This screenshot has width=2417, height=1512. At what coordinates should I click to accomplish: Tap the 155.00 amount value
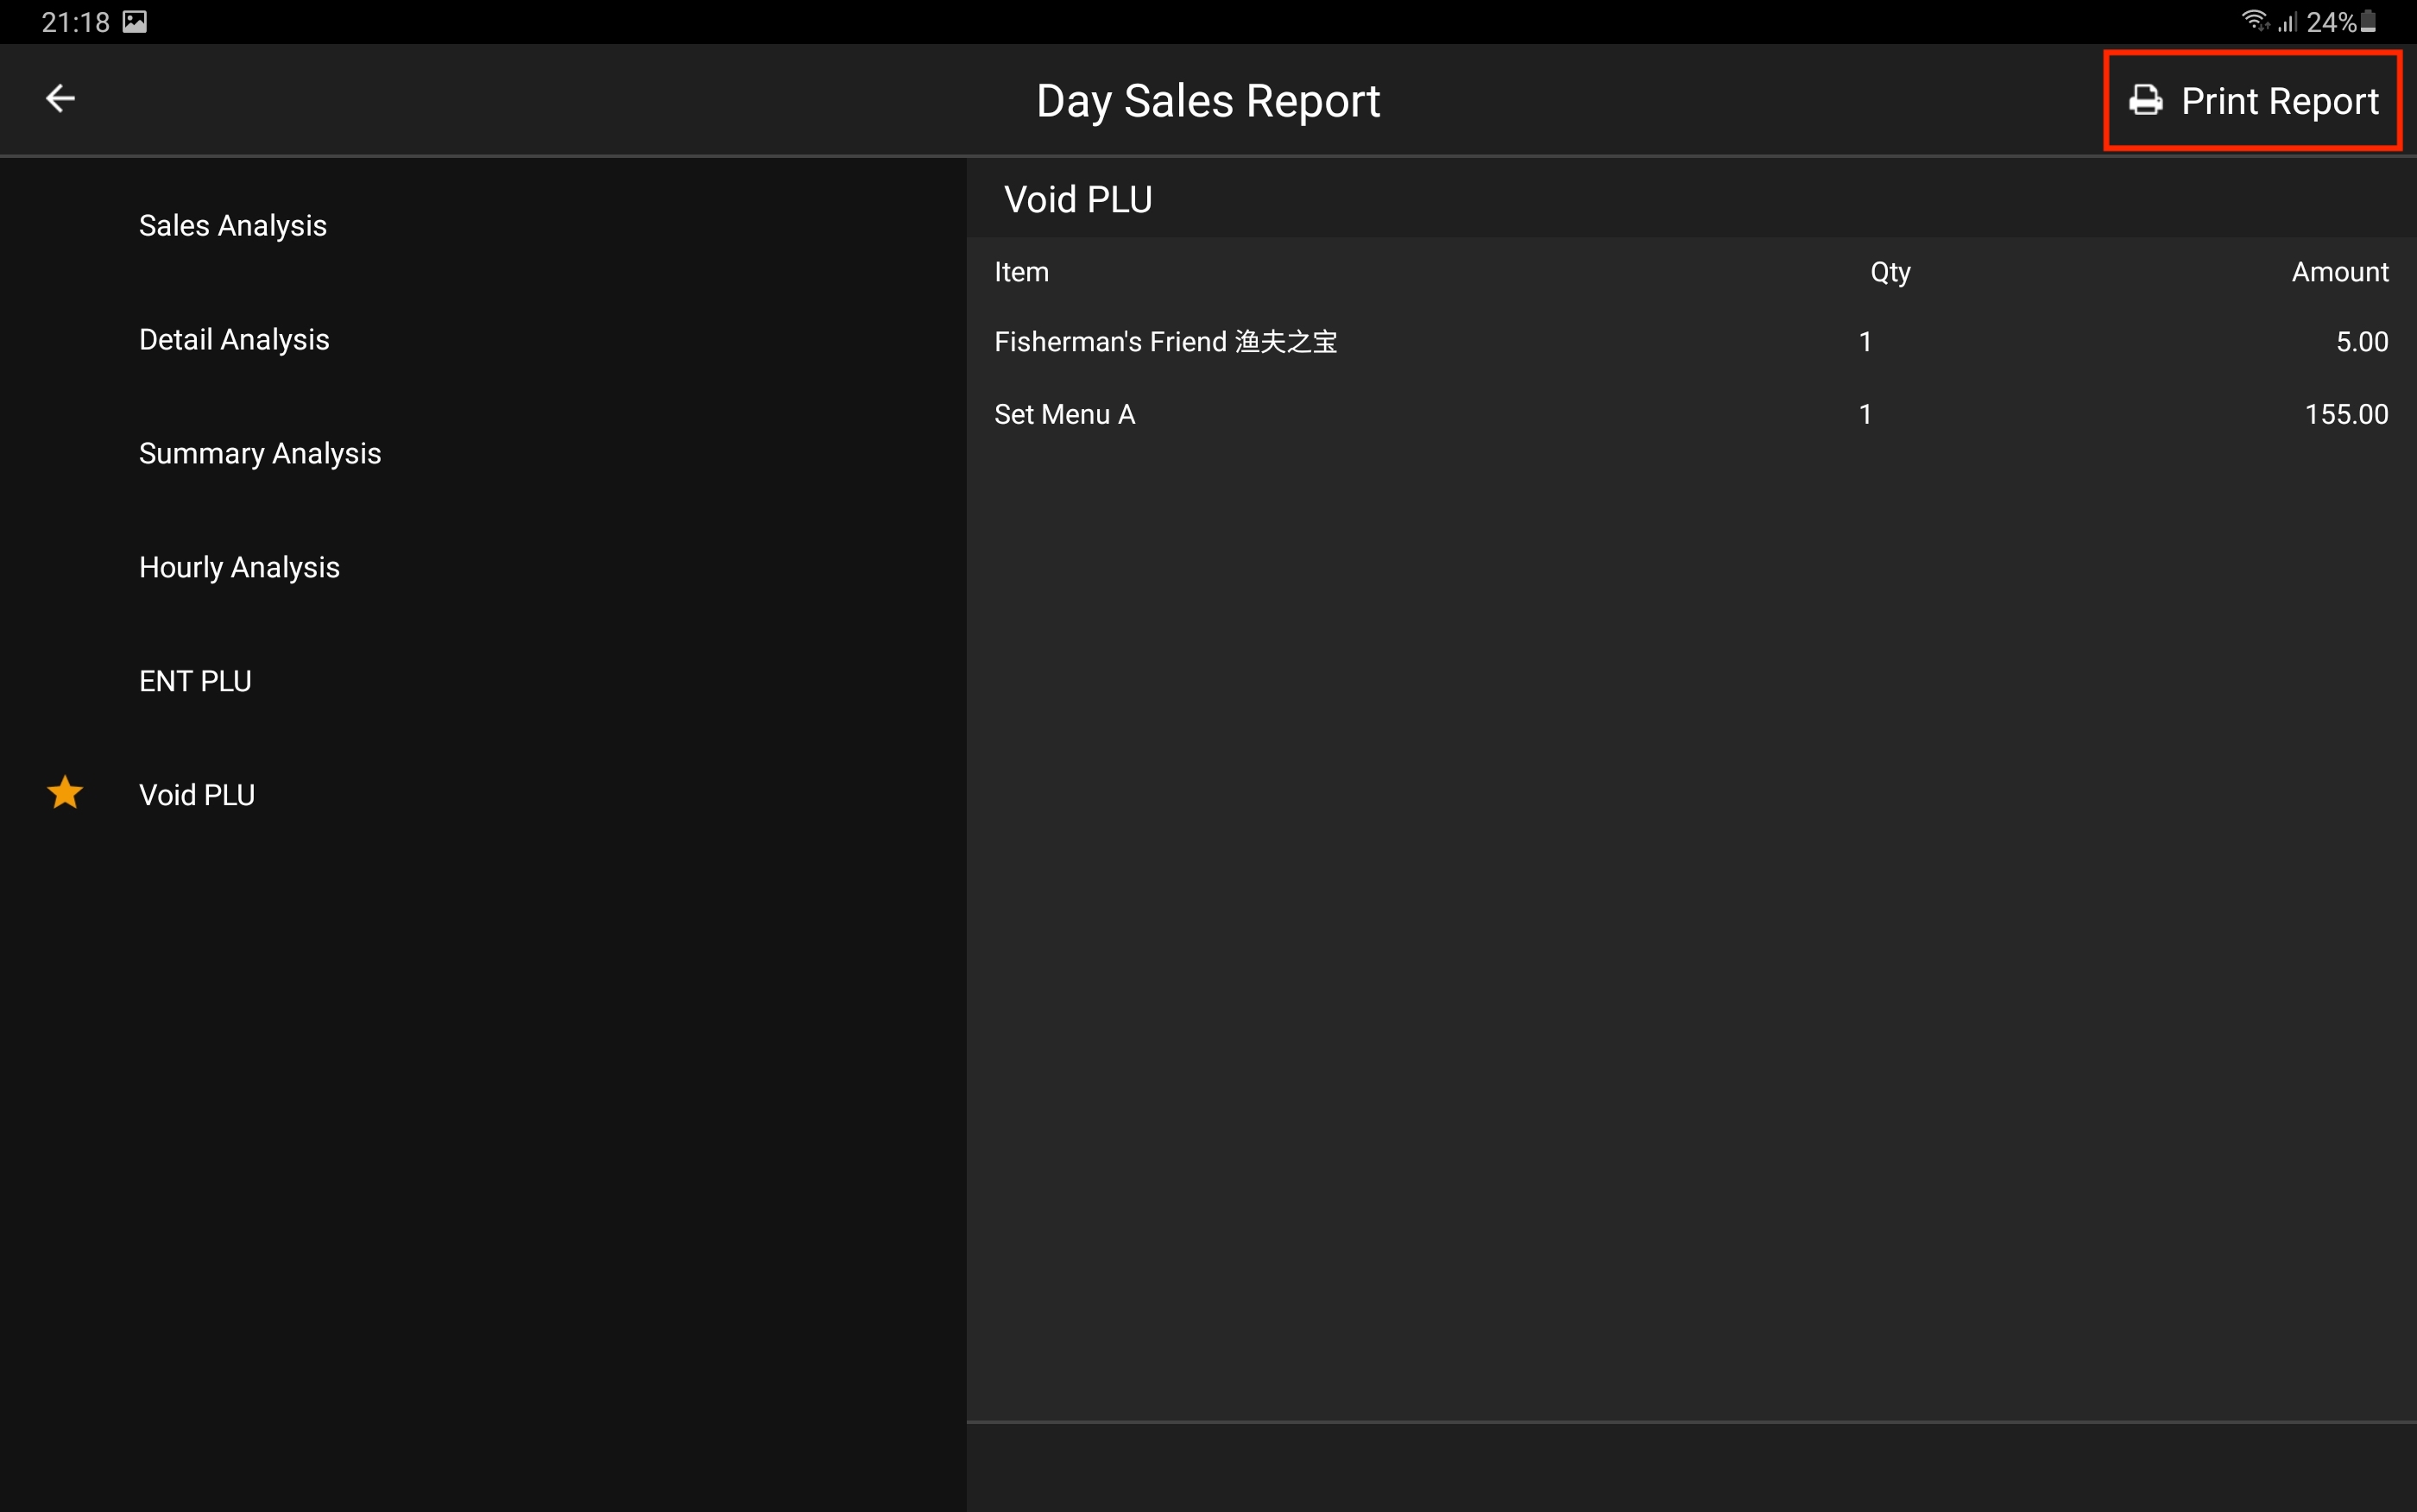click(x=2345, y=414)
